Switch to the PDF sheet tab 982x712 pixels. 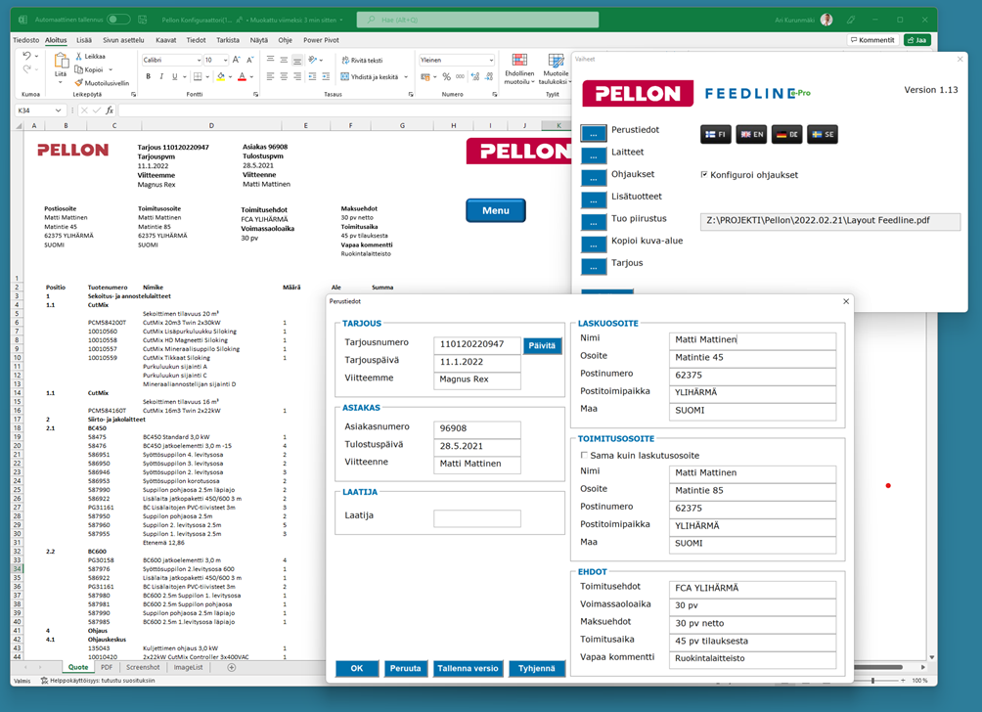(107, 668)
